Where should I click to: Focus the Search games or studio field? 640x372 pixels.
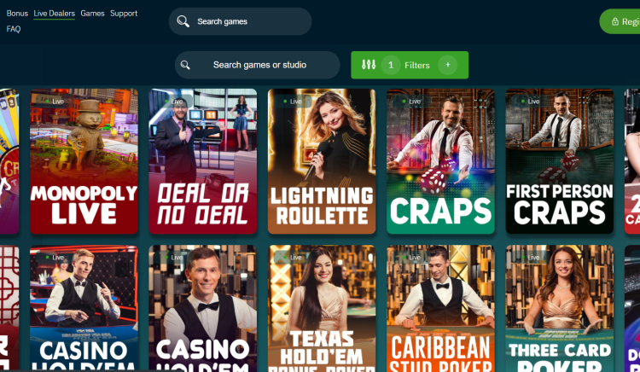pyautogui.click(x=257, y=65)
